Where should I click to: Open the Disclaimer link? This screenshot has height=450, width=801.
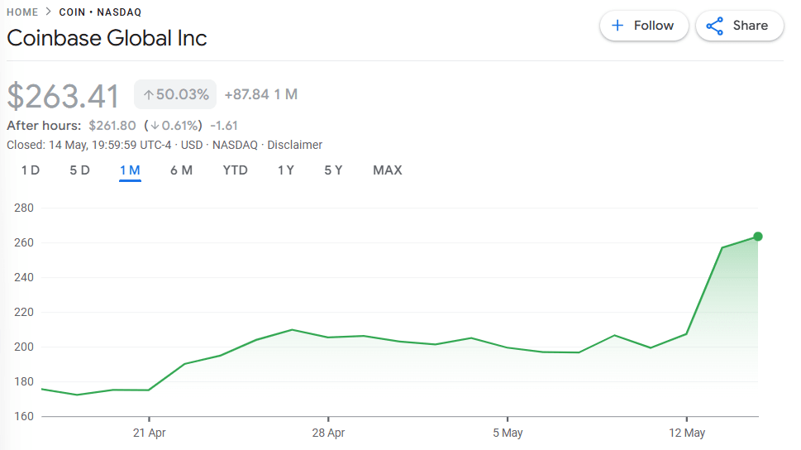click(295, 146)
